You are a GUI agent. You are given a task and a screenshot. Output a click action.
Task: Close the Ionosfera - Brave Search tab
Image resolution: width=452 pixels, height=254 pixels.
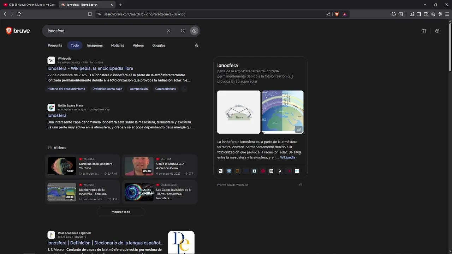click(x=112, y=5)
